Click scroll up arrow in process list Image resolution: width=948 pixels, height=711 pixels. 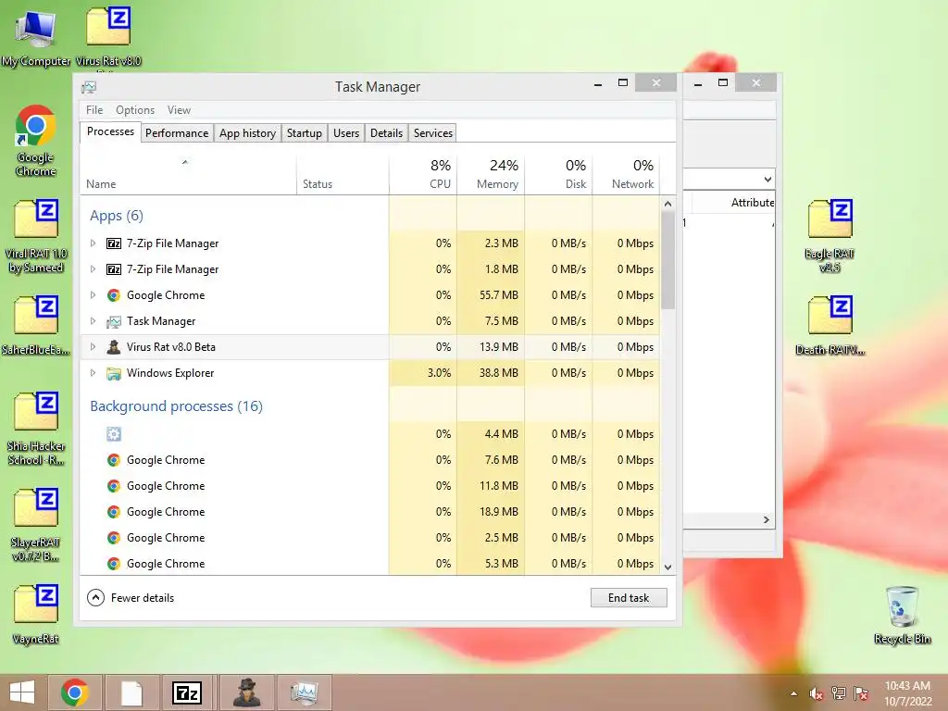[x=668, y=204]
